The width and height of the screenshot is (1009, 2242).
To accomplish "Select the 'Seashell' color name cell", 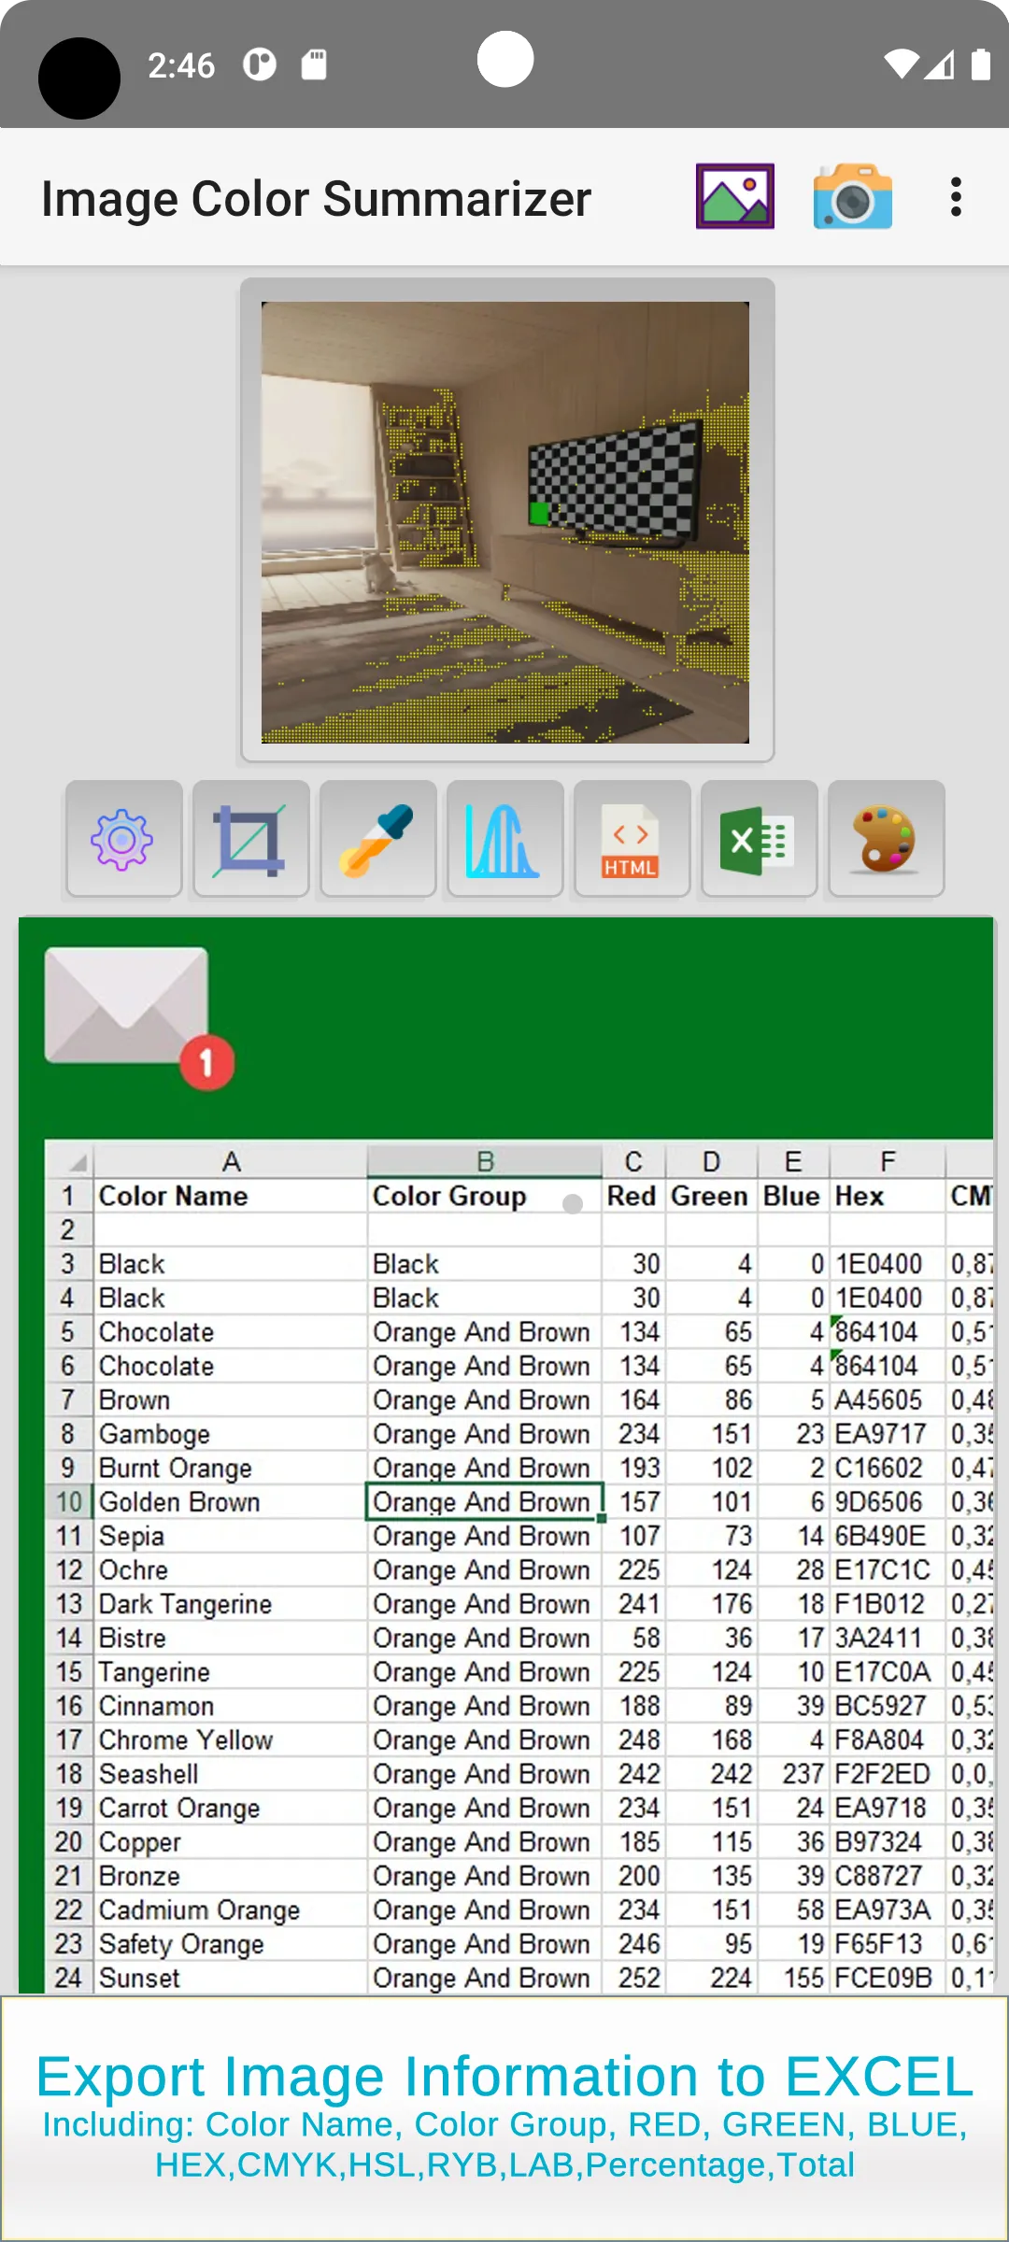I will pos(230,1774).
